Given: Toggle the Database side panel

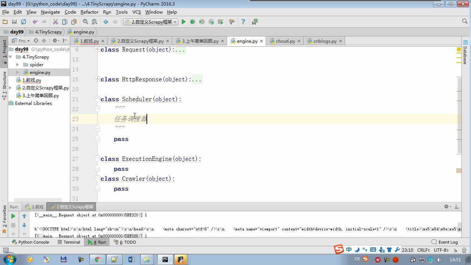Looking at the screenshot, I should [x=465, y=52].
